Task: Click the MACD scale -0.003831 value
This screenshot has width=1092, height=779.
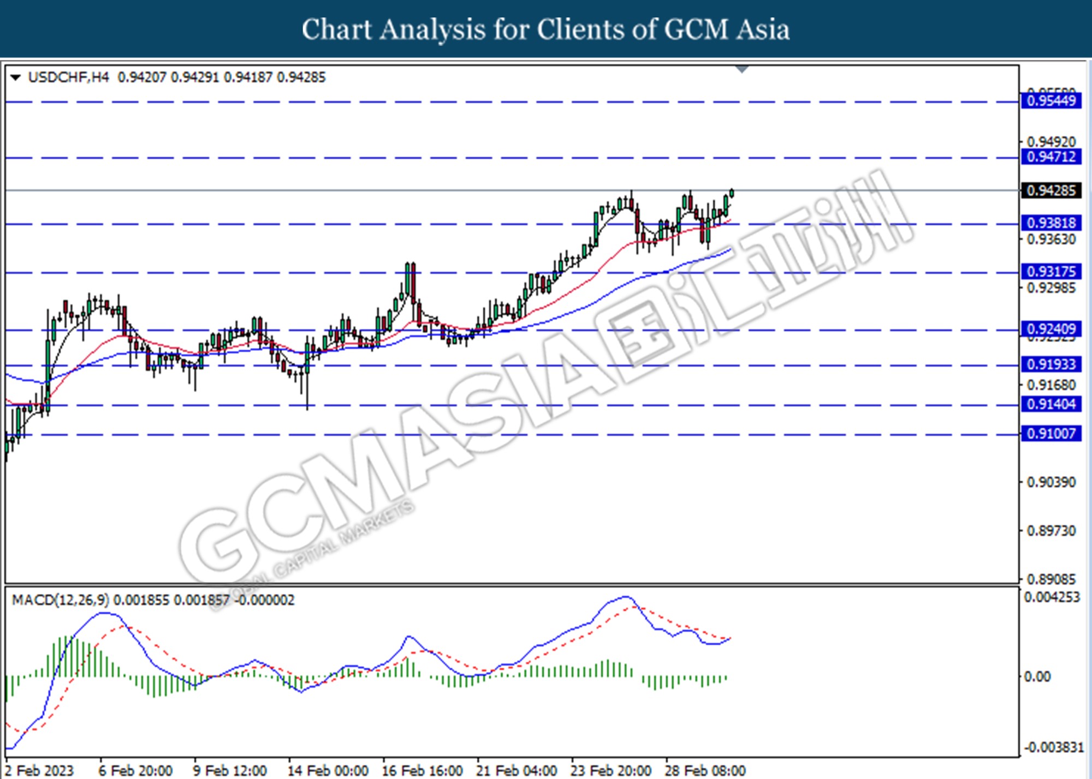Action: tap(1053, 747)
